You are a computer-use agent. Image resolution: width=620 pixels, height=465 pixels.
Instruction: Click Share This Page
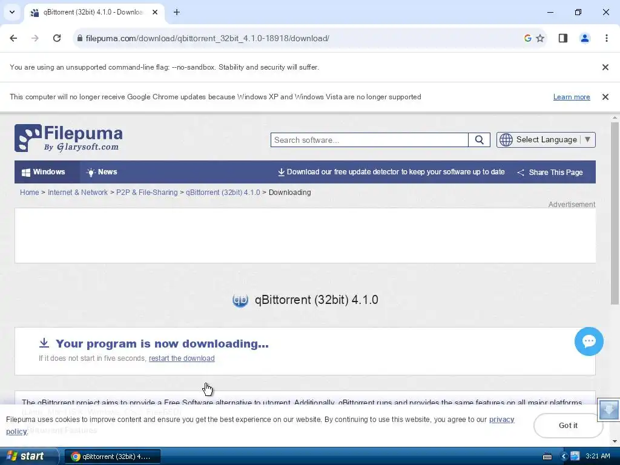(x=550, y=173)
